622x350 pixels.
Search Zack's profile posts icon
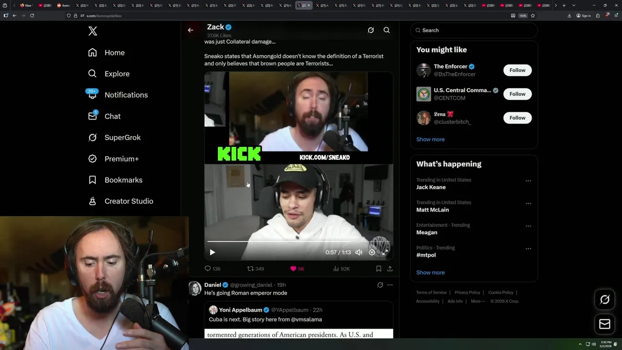click(x=387, y=30)
